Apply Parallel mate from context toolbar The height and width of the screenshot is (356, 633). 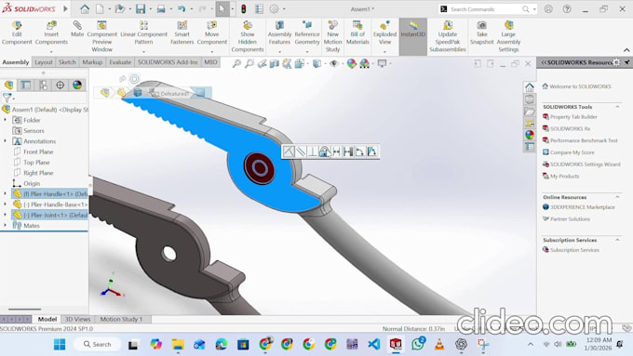pyautogui.click(x=301, y=152)
